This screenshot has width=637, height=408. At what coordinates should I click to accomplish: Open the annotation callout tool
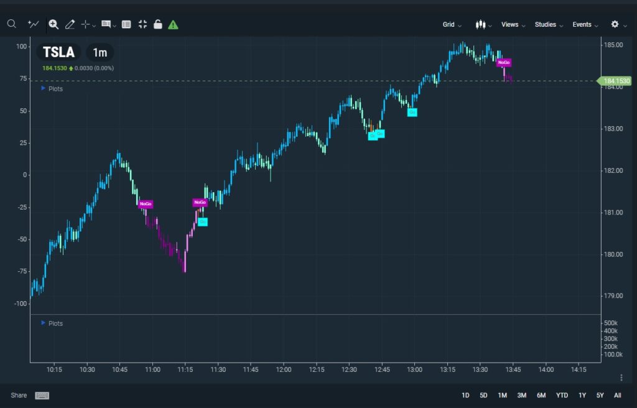click(106, 24)
